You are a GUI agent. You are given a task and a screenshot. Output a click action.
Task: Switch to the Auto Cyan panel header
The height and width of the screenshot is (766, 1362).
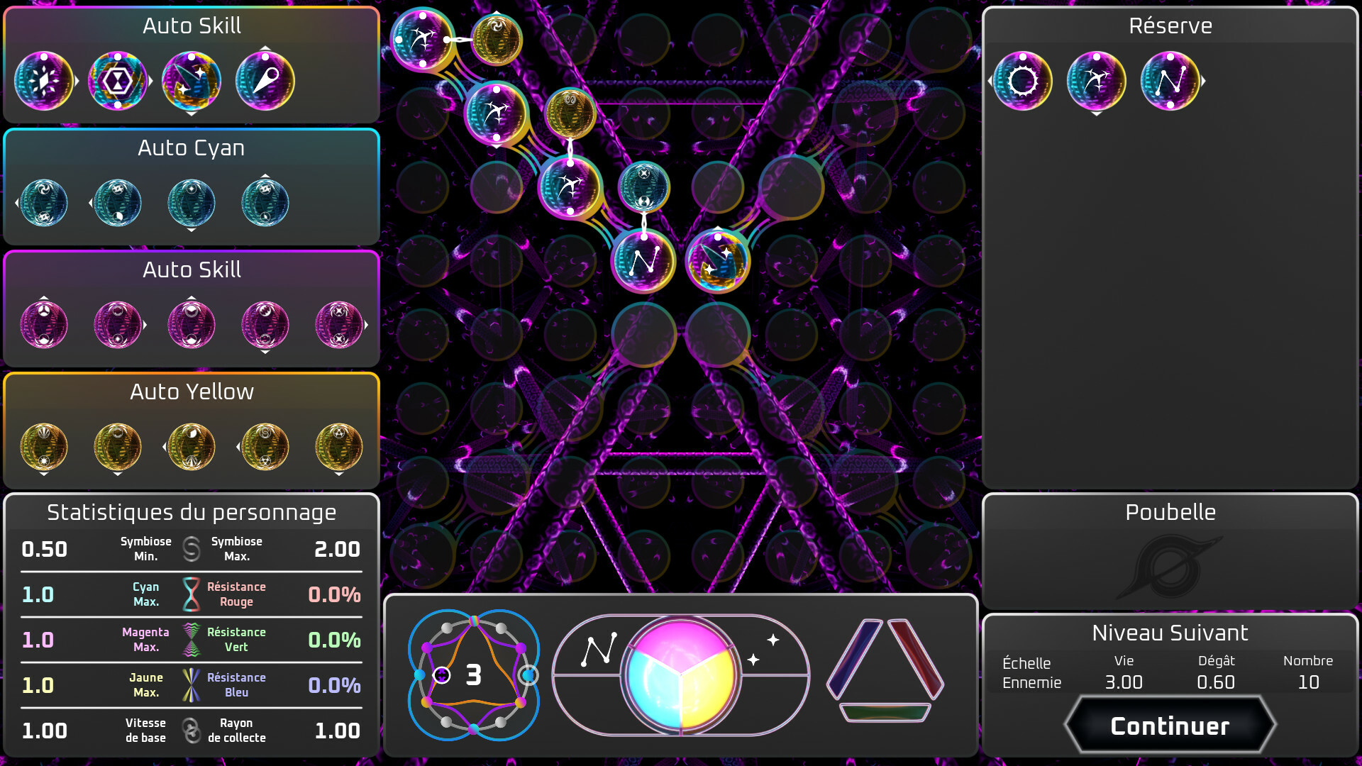(192, 148)
